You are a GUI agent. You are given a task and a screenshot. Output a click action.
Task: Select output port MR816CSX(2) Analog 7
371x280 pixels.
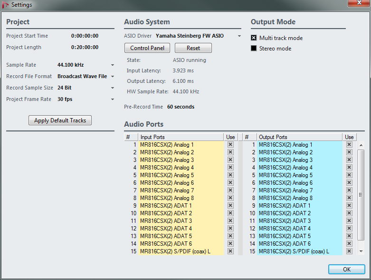coord(300,190)
